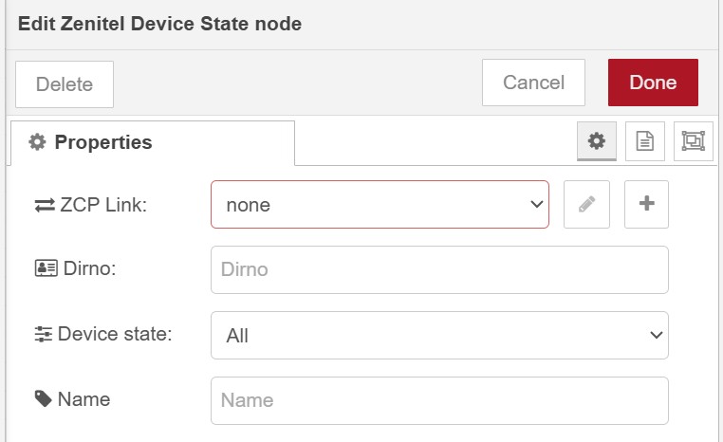Click the tag icon beside Name

click(x=44, y=399)
